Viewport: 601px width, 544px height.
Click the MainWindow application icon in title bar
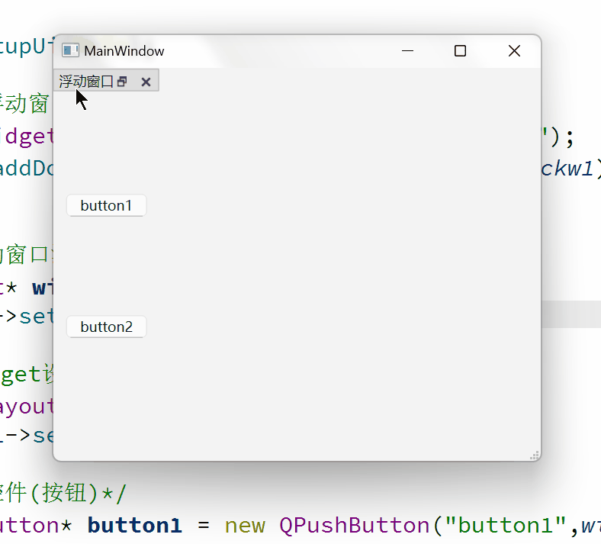70,50
